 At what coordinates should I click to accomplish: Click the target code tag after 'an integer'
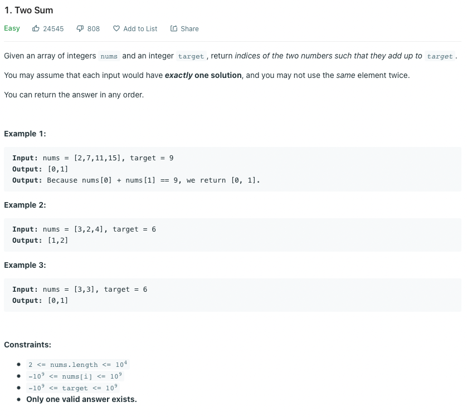(x=191, y=56)
